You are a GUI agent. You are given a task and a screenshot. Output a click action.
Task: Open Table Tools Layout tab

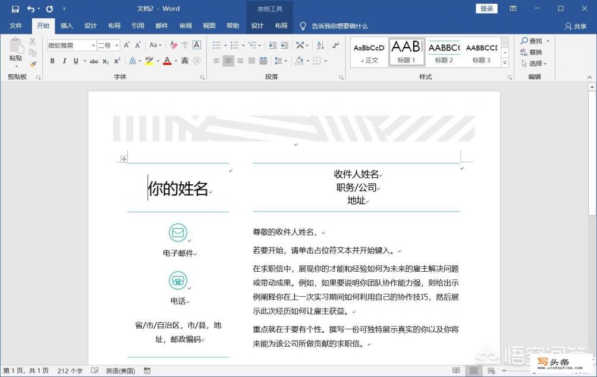tap(281, 26)
